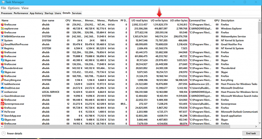Collapse the view with Fewer details

[12, 133]
